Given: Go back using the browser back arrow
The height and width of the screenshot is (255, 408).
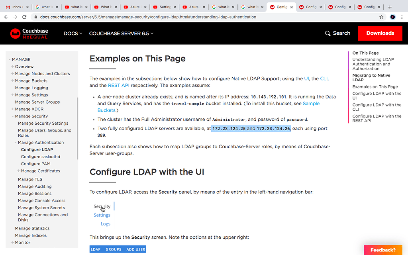Looking at the screenshot, I should click(x=6, y=17).
